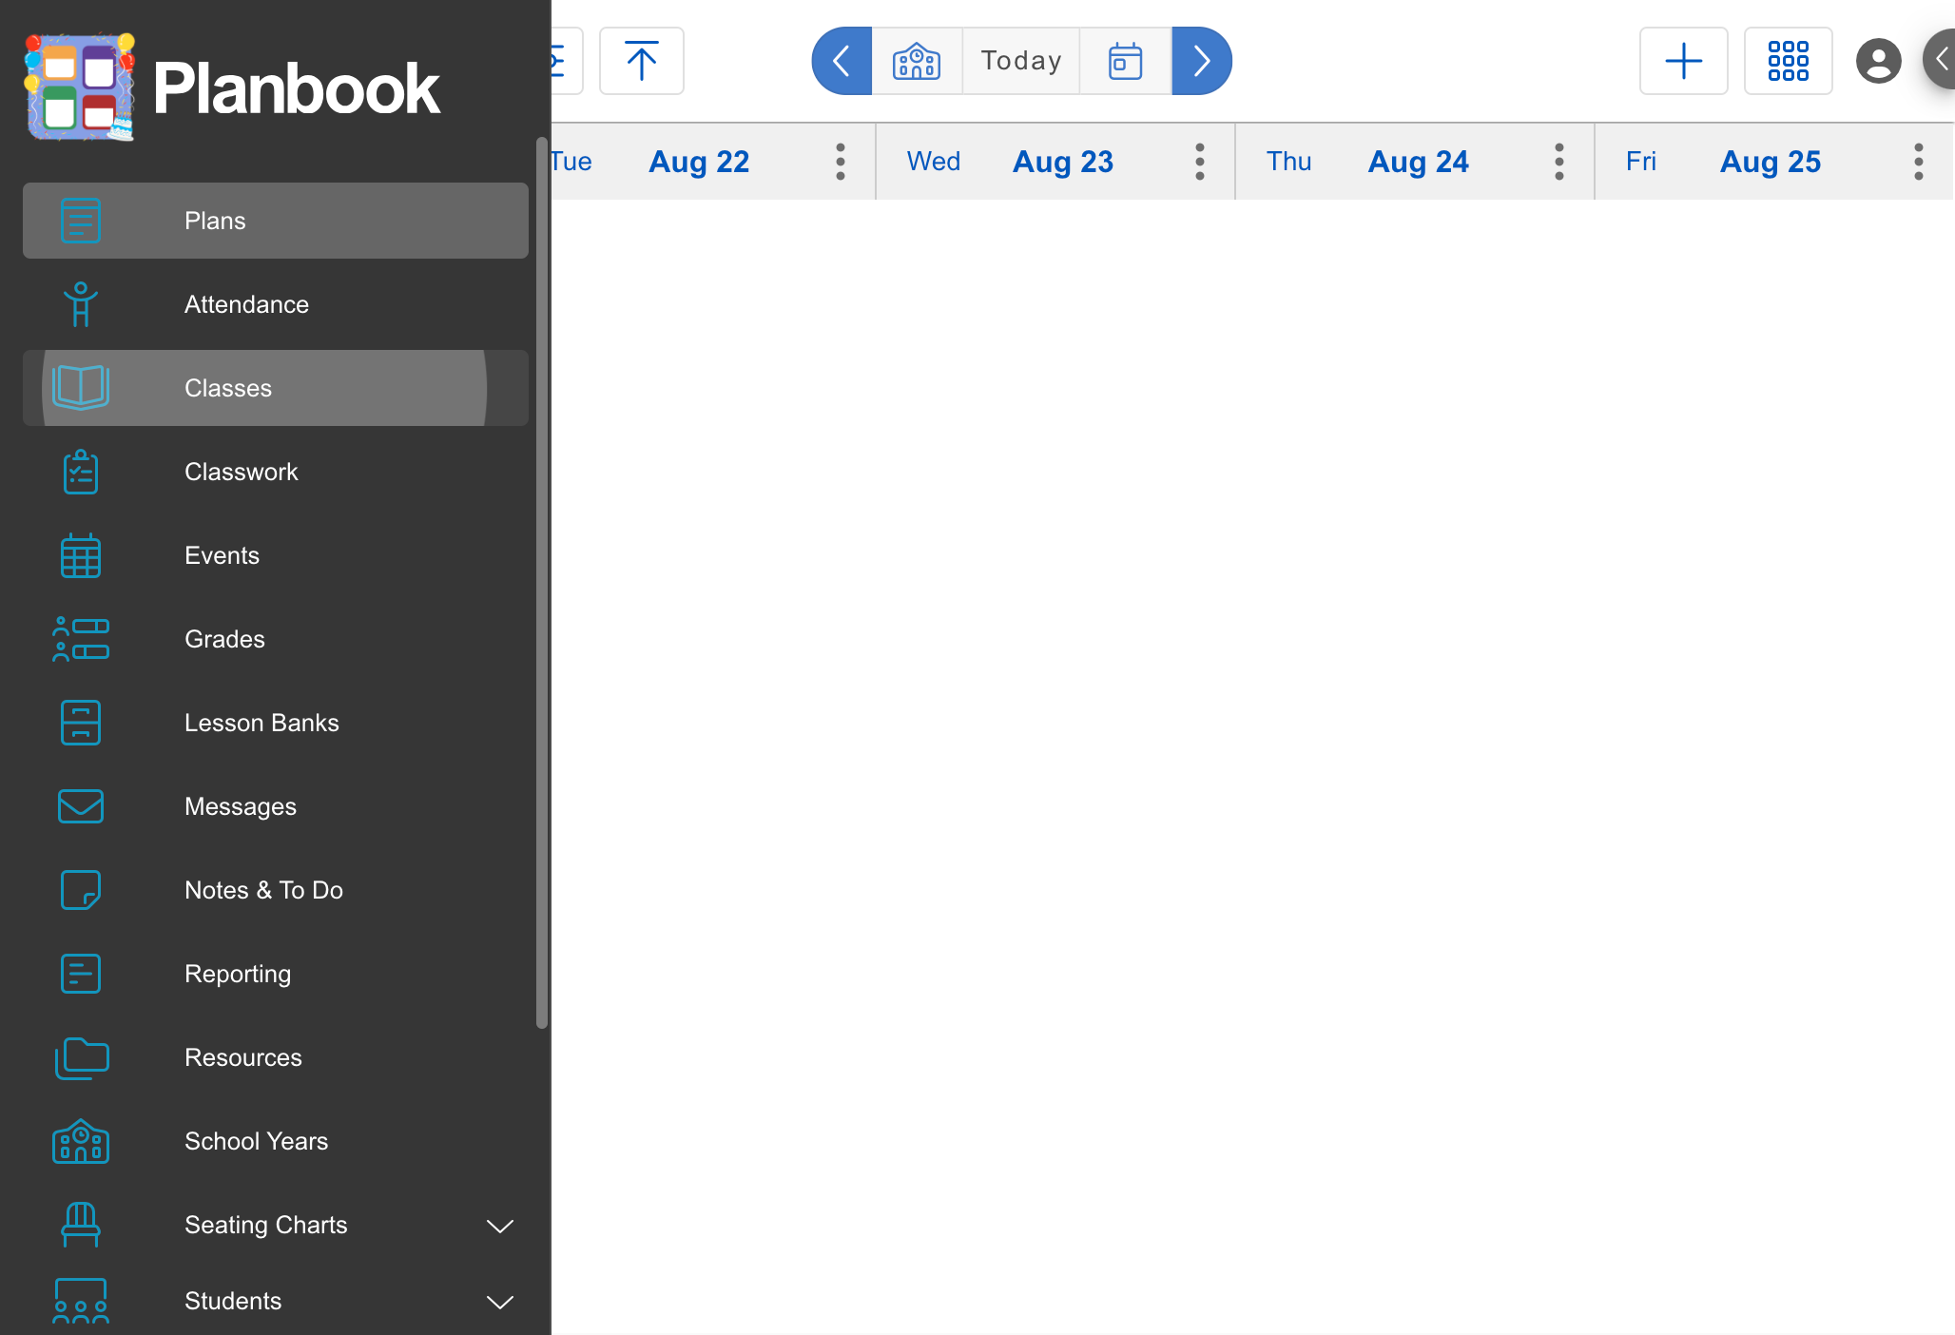Image resolution: width=1955 pixels, height=1335 pixels.
Task: Click the Resources folder icon
Action: [82, 1057]
